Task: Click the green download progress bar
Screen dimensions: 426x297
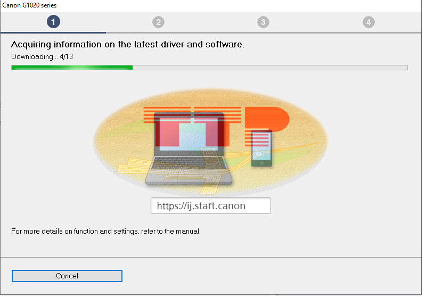Action: click(x=209, y=68)
